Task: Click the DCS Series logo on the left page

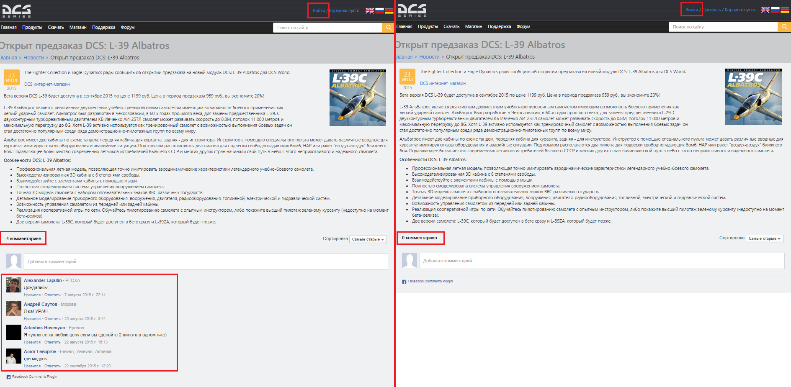Action: [x=16, y=10]
